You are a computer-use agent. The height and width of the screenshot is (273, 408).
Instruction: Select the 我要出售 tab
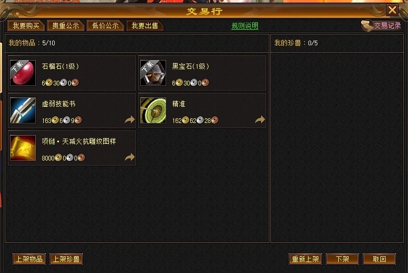(x=145, y=26)
